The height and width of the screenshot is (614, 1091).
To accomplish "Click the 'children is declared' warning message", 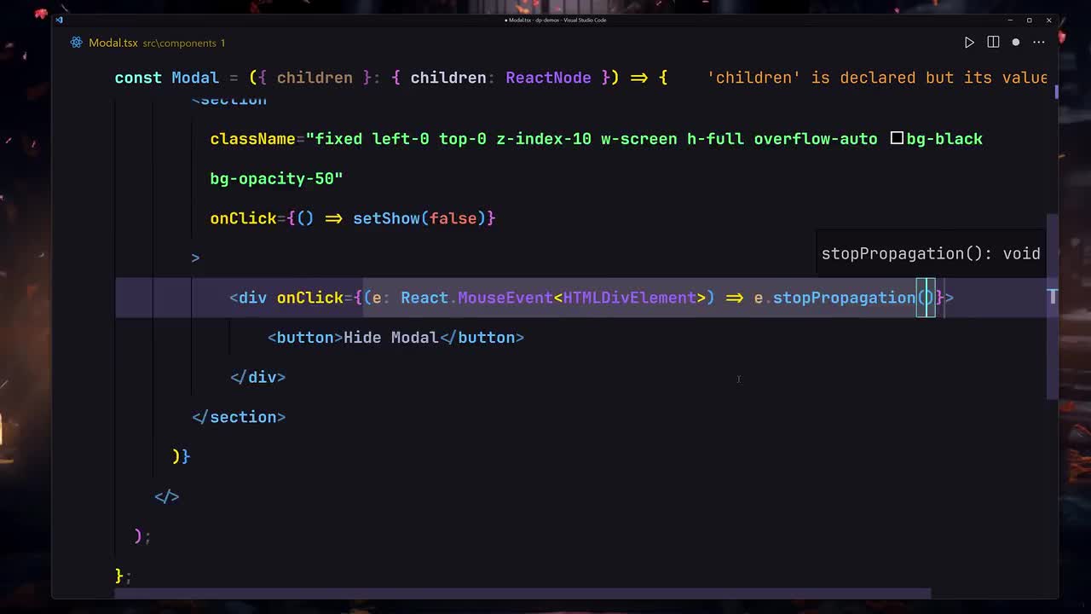I will pos(878,78).
